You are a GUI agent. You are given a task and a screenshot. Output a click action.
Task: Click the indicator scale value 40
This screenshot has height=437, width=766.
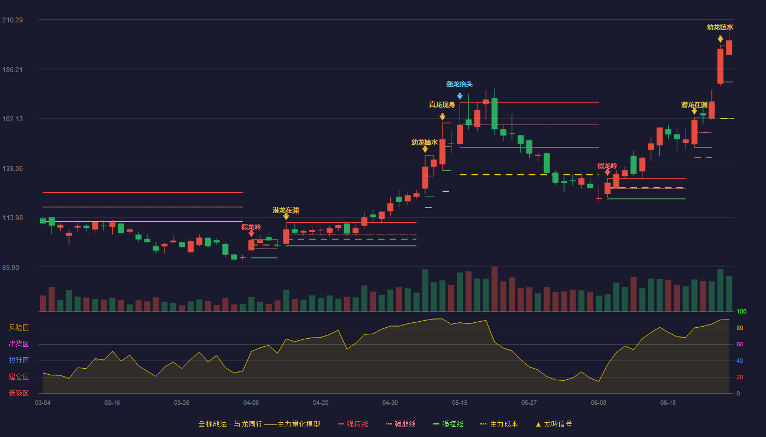pyautogui.click(x=740, y=361)
